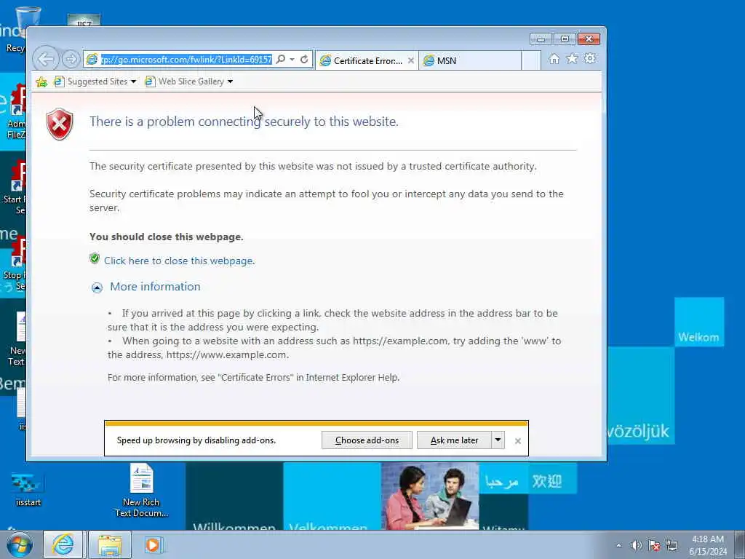This screenshot has width=745, height=559.
Task: Click the Home icon in Internet Explorer
Action: (x=554, y=59)
